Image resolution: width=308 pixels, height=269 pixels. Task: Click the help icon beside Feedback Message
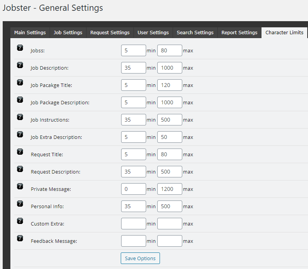tap(20, 238)
